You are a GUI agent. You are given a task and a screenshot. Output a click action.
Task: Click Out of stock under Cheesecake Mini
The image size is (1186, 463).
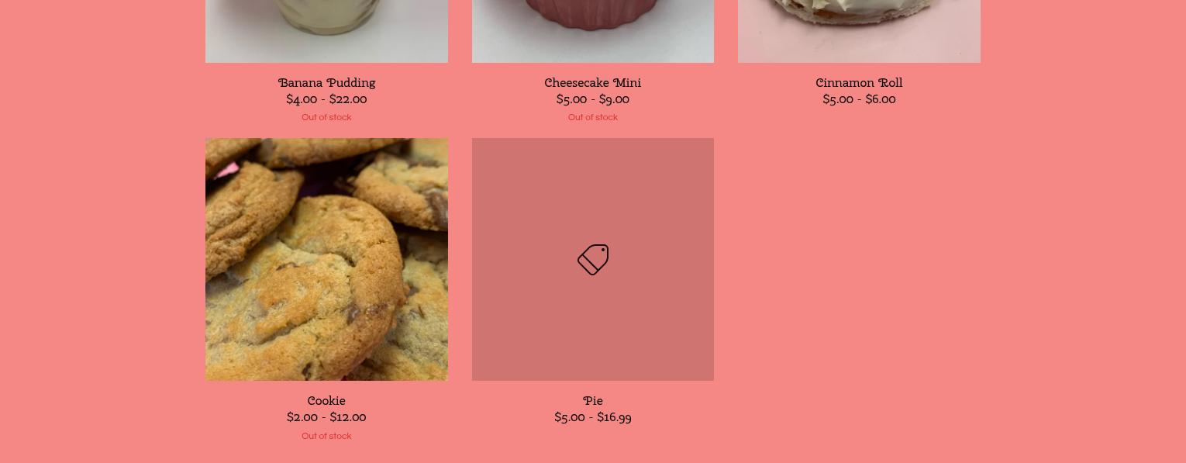593,117
